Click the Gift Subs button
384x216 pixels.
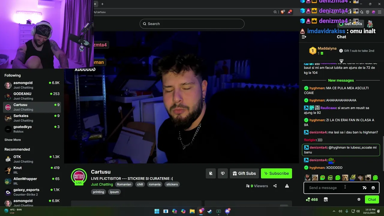pos(244,173)
